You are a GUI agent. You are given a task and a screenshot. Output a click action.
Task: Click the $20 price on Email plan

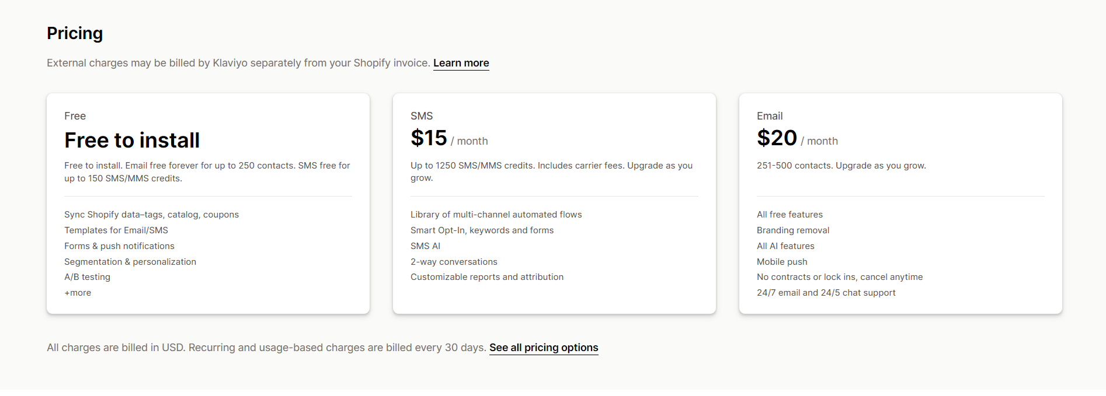click(x=777, y=138)
